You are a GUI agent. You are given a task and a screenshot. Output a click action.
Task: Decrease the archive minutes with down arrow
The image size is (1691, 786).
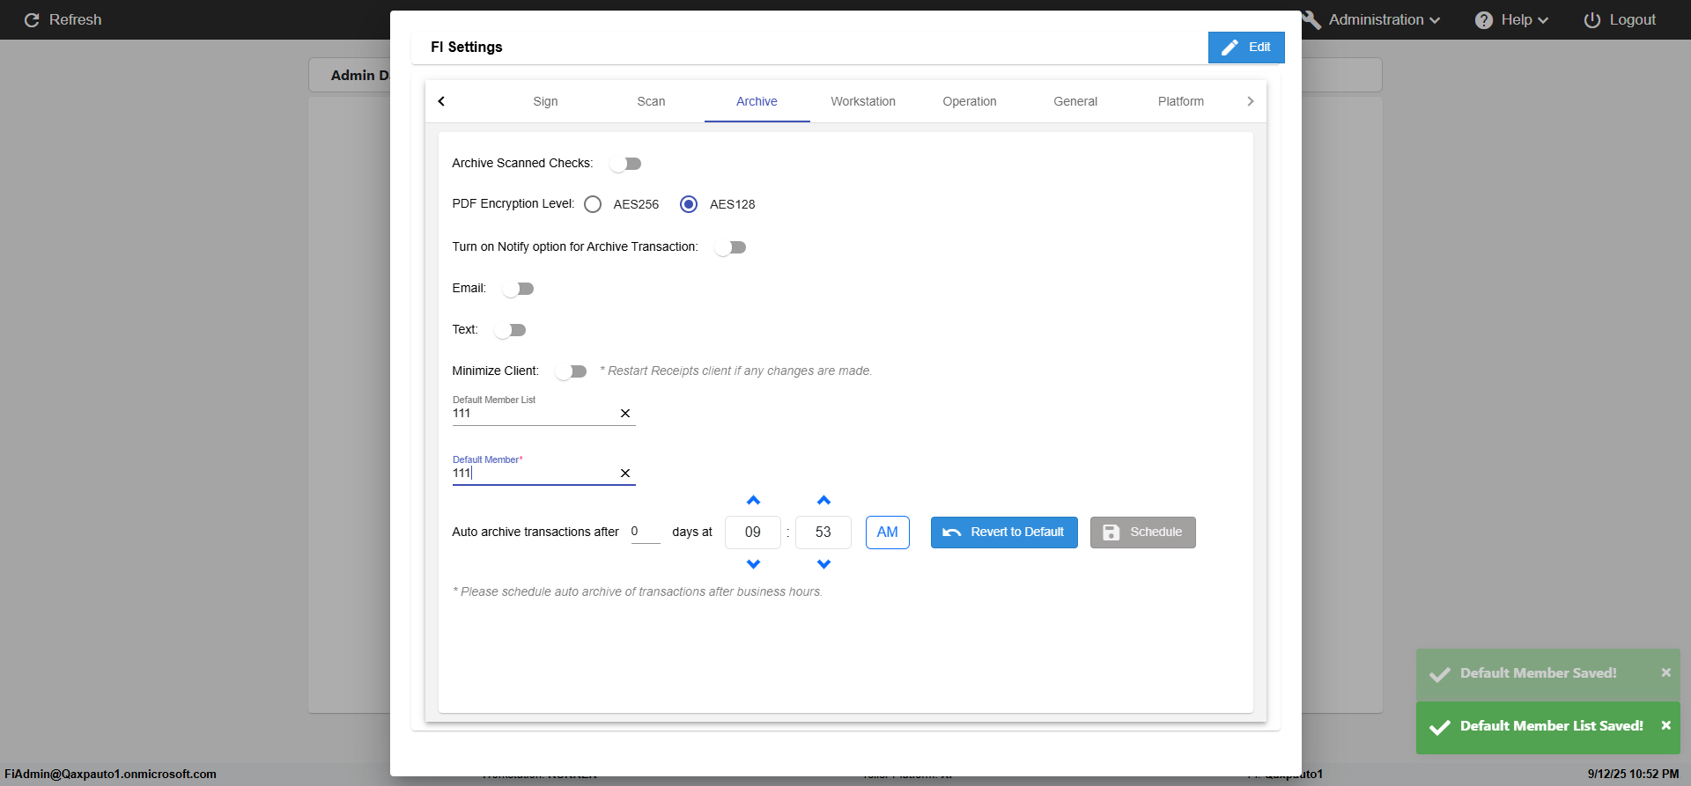click(823, 564)
